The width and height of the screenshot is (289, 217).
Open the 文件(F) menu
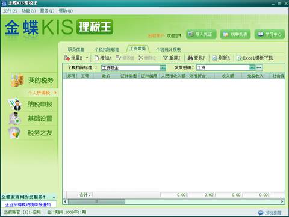[x=10, y=11]
